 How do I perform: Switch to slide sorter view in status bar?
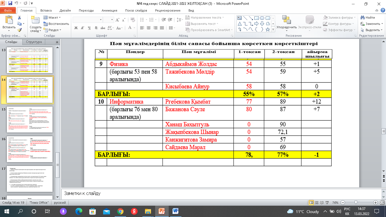click(317, 203)
